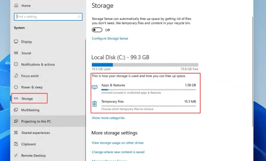The width and height of the screenshot is (266, 161).
Task: Click 'Uninstall unused or undesired apps & features' text
Action: tap(131, 93)
